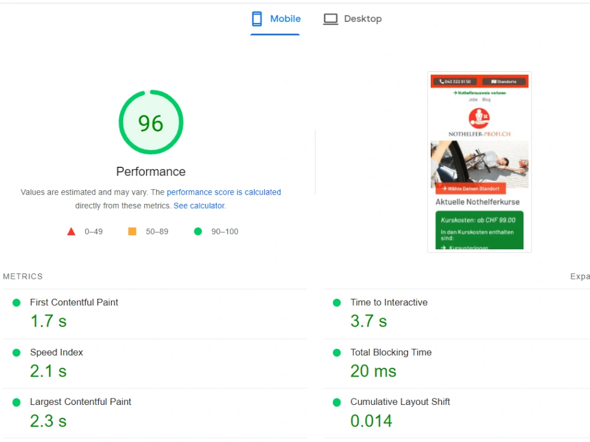Select the 'Largest Contentful Paint' metric label
The height and width of the screenshot is (442, 590).
pyautogui.click(x=80, y=402)
